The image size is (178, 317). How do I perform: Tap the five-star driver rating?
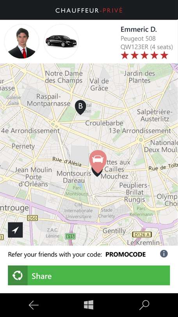pos(144,55)
